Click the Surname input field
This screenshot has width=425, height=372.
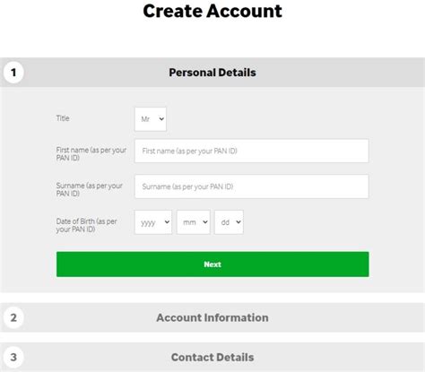tap(251, 186)
